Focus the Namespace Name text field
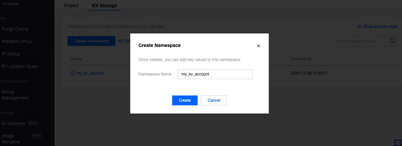 click(215, 74)
